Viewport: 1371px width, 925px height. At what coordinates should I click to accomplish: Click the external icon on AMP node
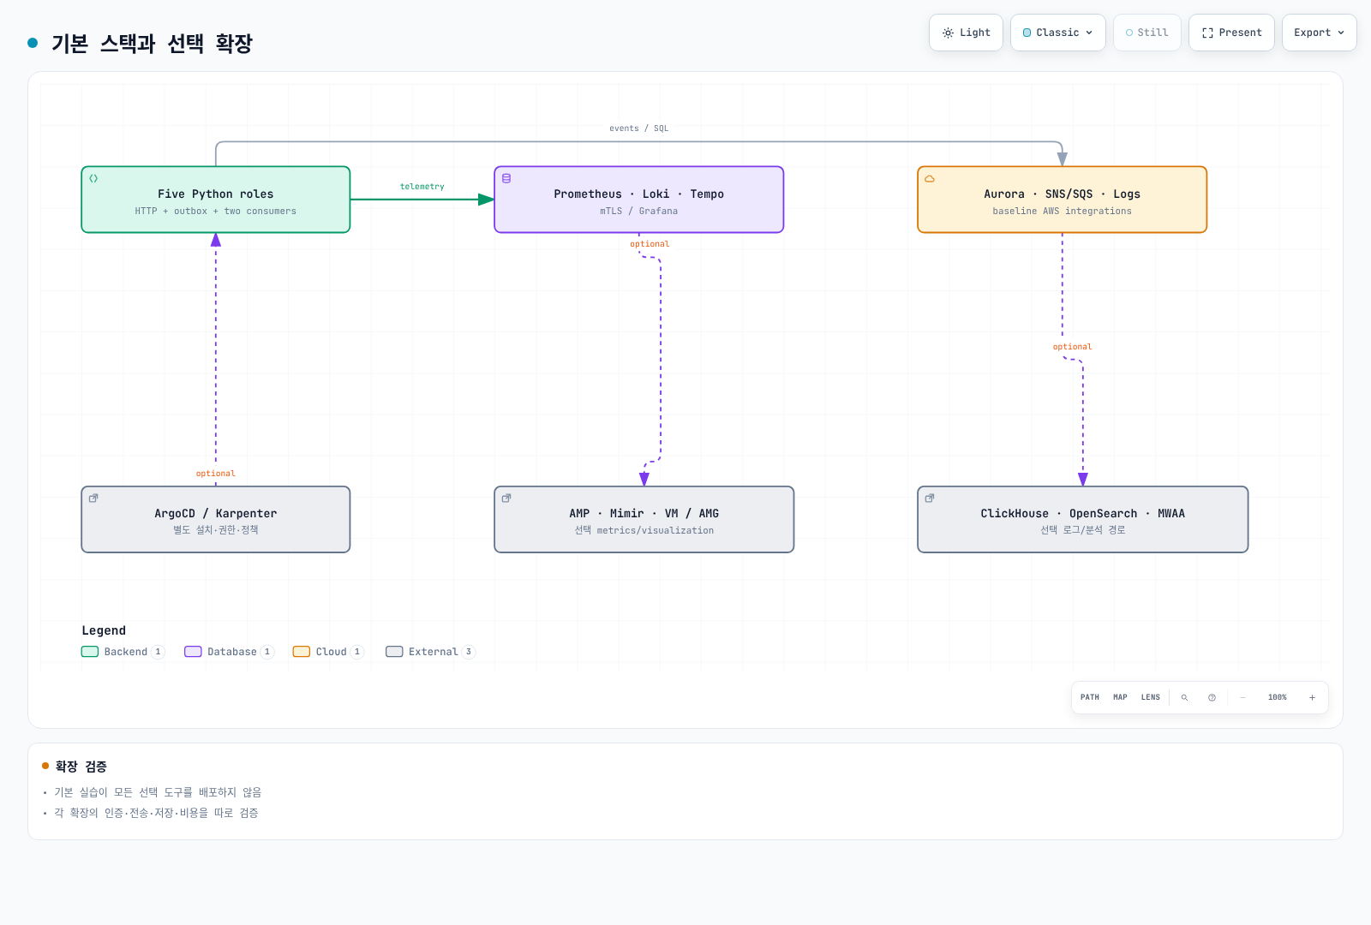pos(506,498)
